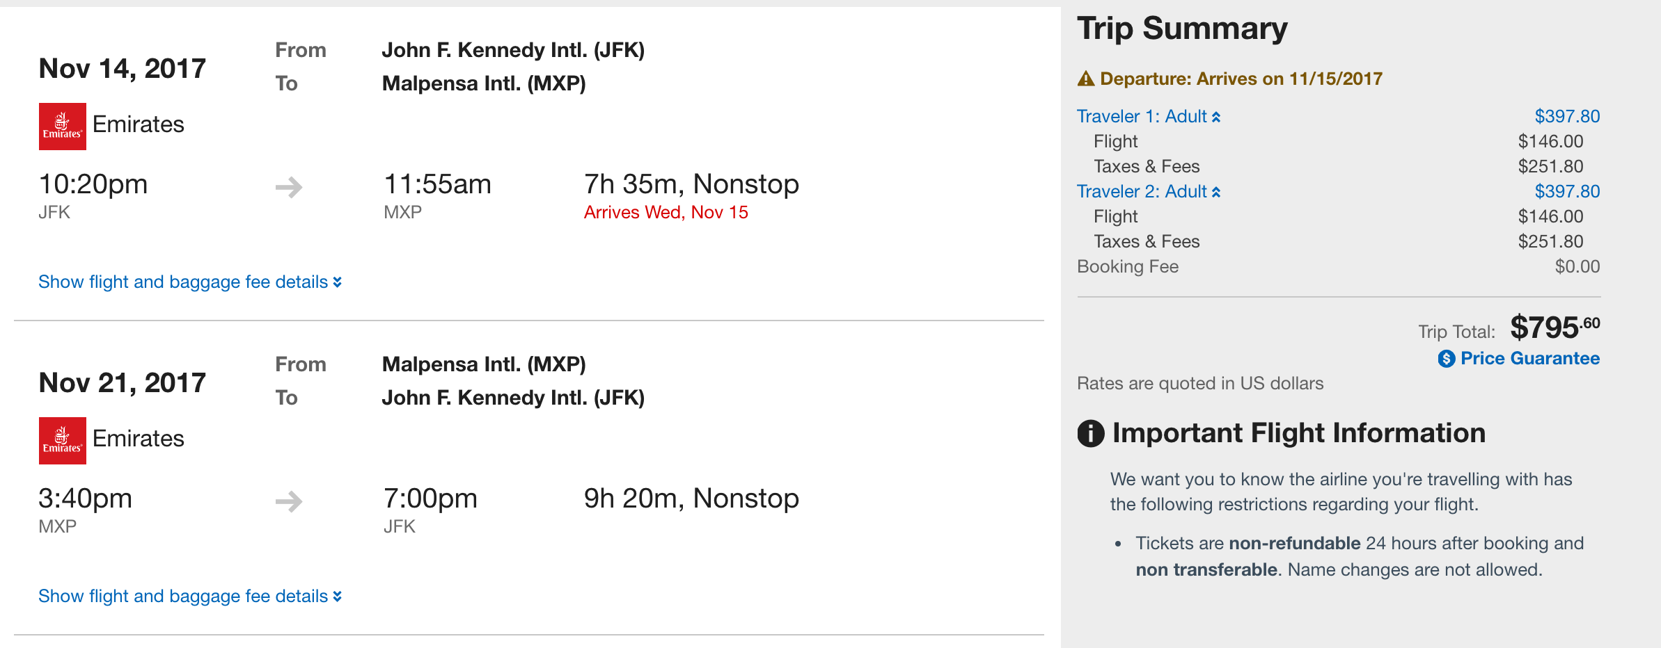1661x648 pixels.
Task: Collapse the Traveler 1: Adult price breakdown
Action: point(1149,116)
